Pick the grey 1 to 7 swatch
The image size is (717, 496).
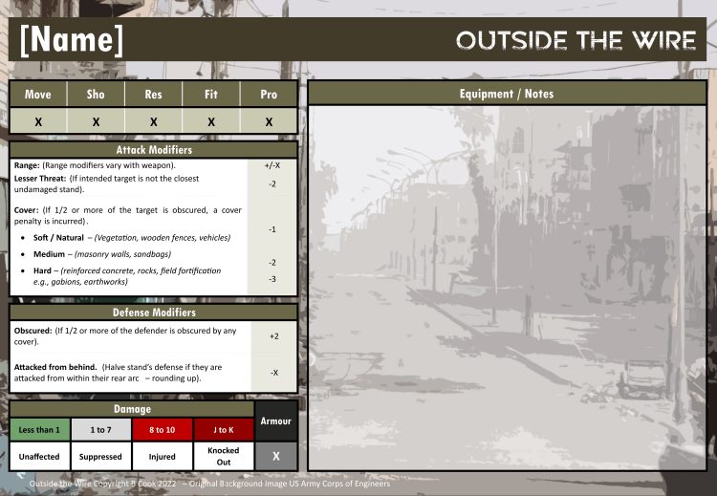click(101, 430)
